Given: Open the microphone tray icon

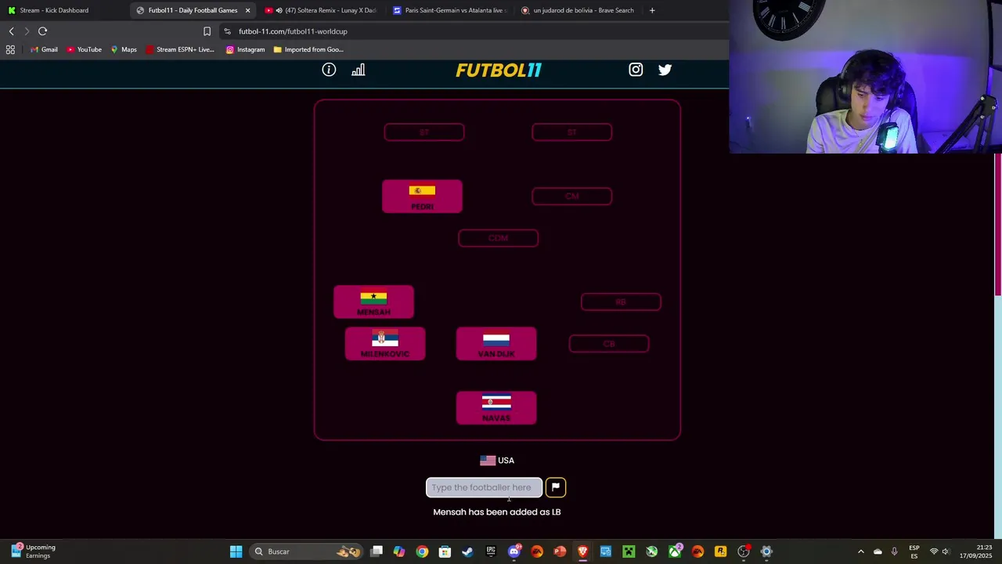Looking at the screenshot, I should (894, 551).
